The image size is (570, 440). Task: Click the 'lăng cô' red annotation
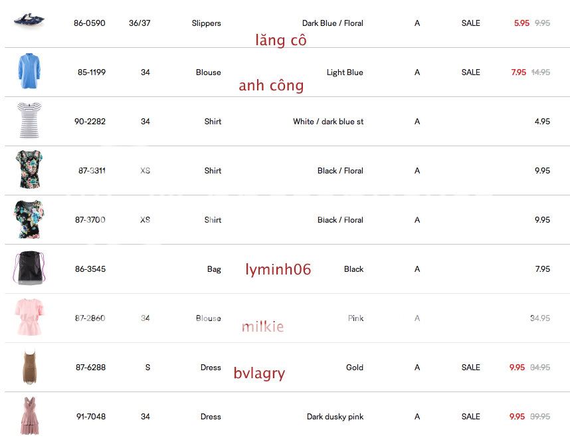[x=281, y=40]
